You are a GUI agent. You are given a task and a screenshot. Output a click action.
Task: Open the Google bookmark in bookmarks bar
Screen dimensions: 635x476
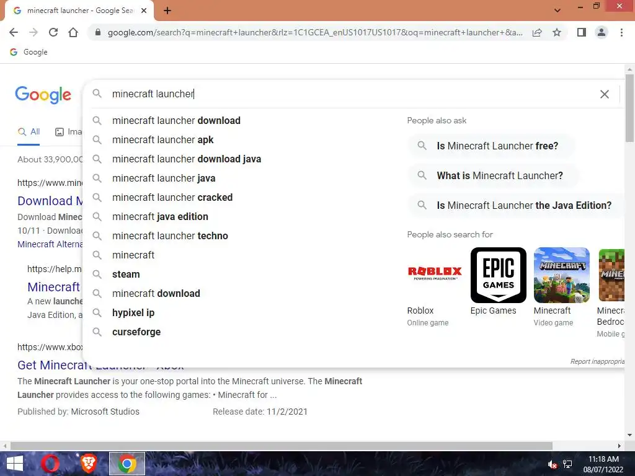(29, 52)
